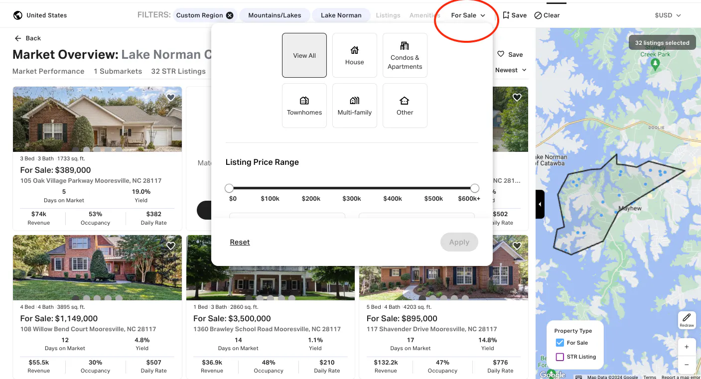Image resolution: width=701 pixels, height=379 pixels.
Task: Open the $USD currency dropdown
Action: pos(668,15)
